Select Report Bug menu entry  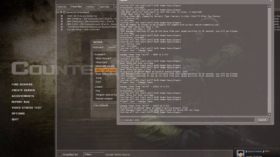(21, 102)
